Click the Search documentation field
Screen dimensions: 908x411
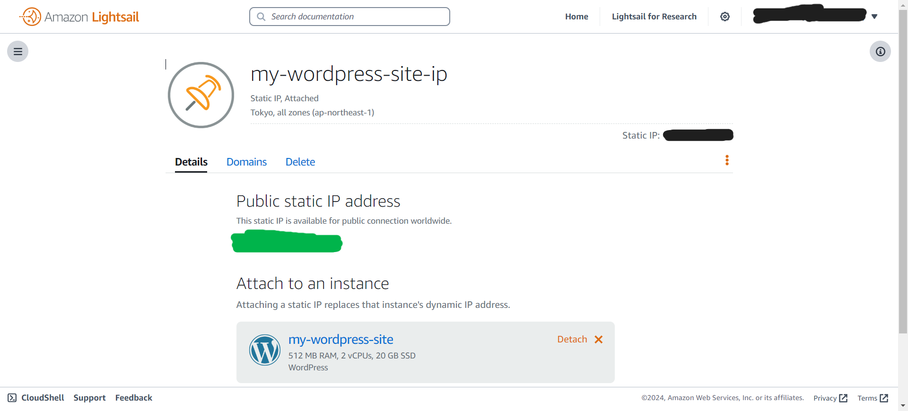[x=349, y=17]
